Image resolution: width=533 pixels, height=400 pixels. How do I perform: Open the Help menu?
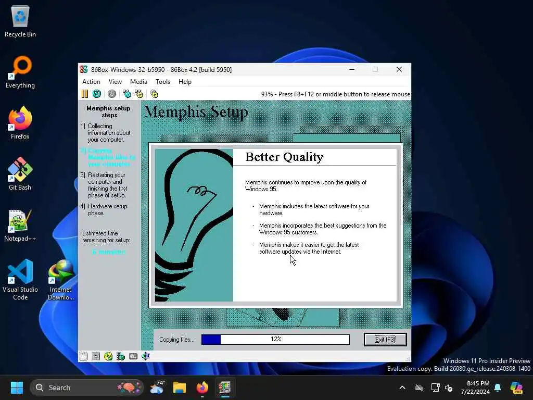(185, 82)
